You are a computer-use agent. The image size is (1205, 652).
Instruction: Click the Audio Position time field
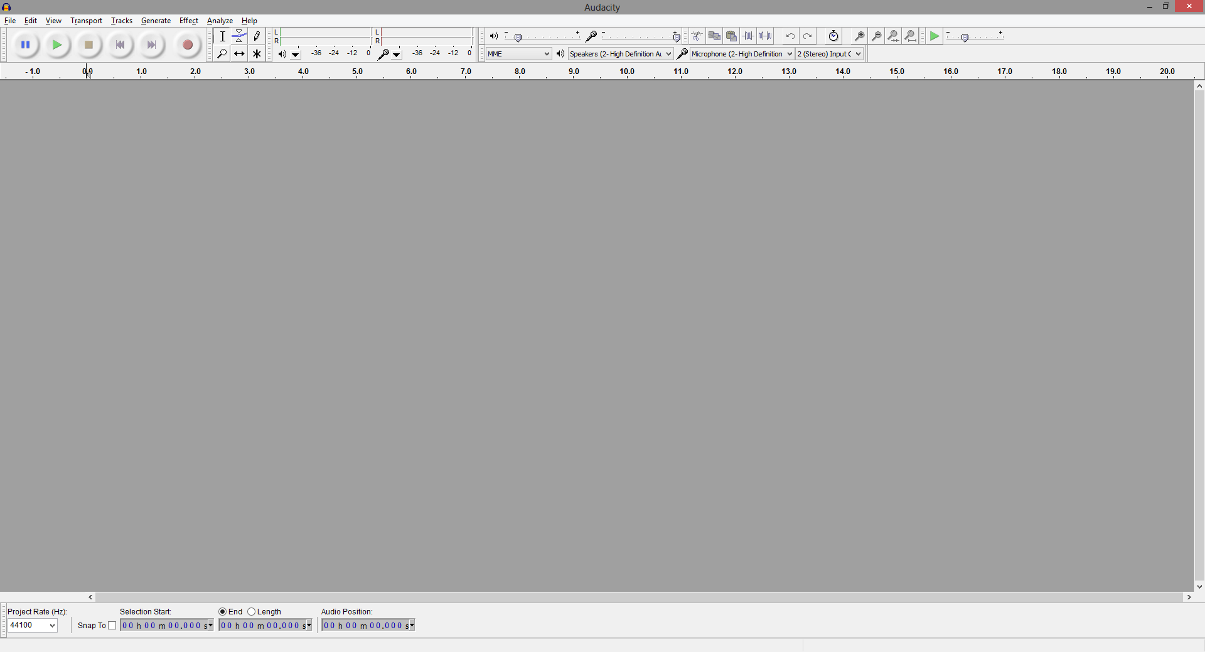tap(368, 625)
